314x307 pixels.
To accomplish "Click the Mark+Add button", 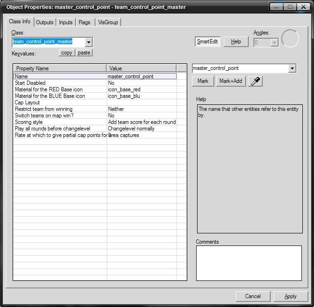I will pos(231,81).
